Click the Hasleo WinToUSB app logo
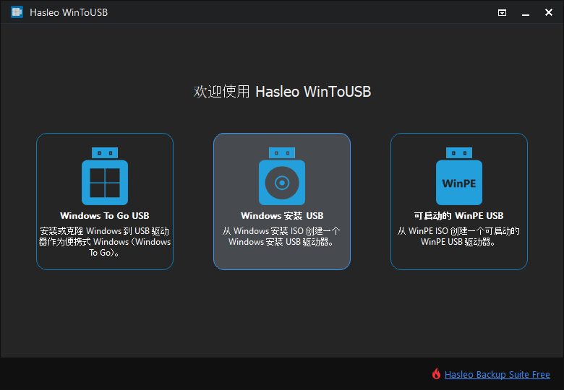 17,12
